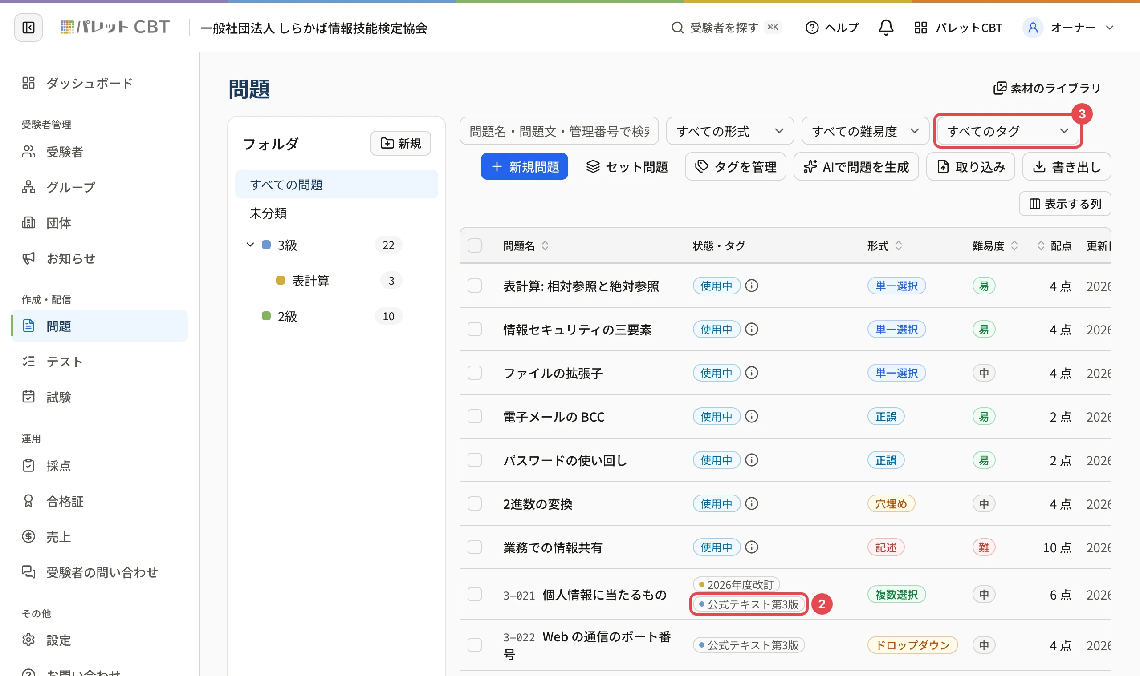The width and height of the screenshot is (1140, 676).
Task: Show info icon for 電子メールの BCC
Action: point(752,416)
